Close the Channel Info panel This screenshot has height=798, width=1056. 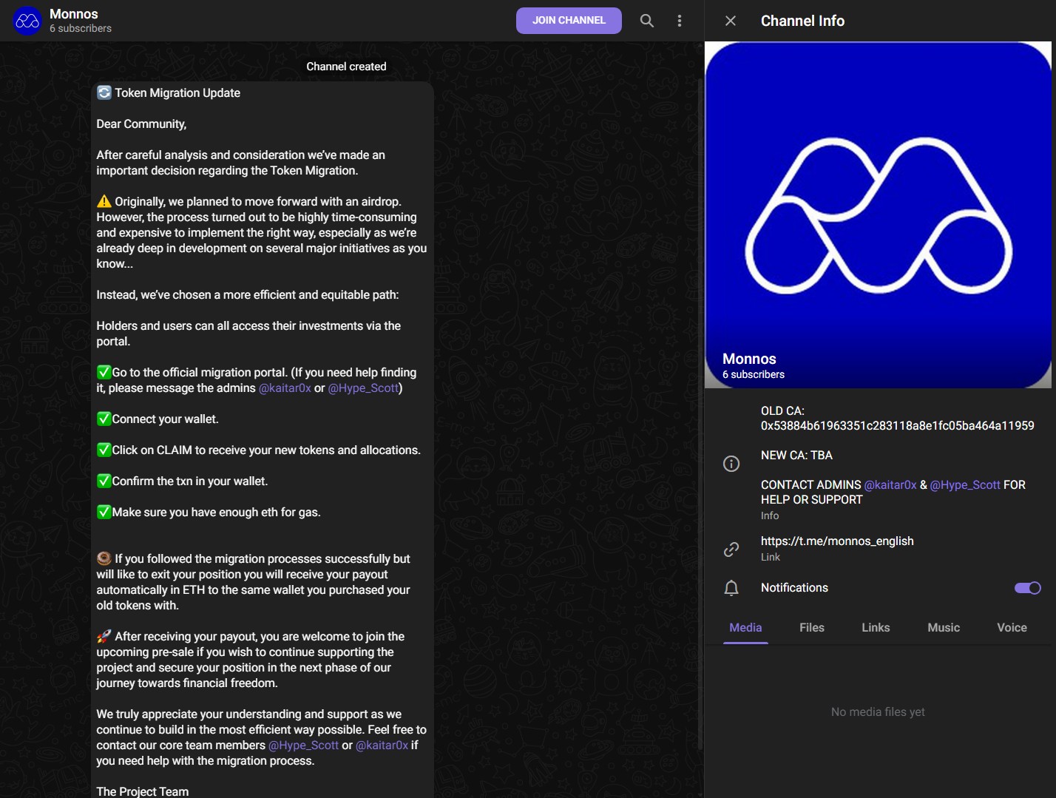(731, 21)
